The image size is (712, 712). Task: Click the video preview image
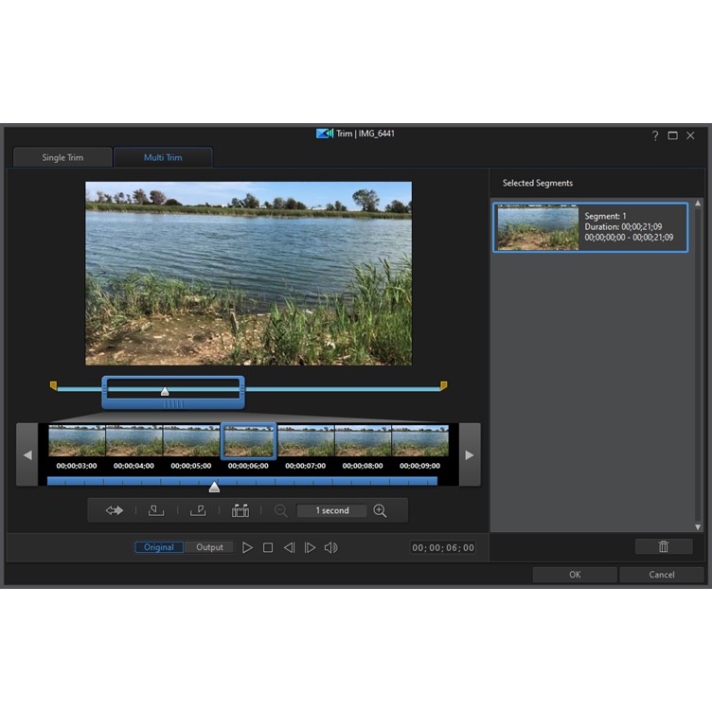248,274
